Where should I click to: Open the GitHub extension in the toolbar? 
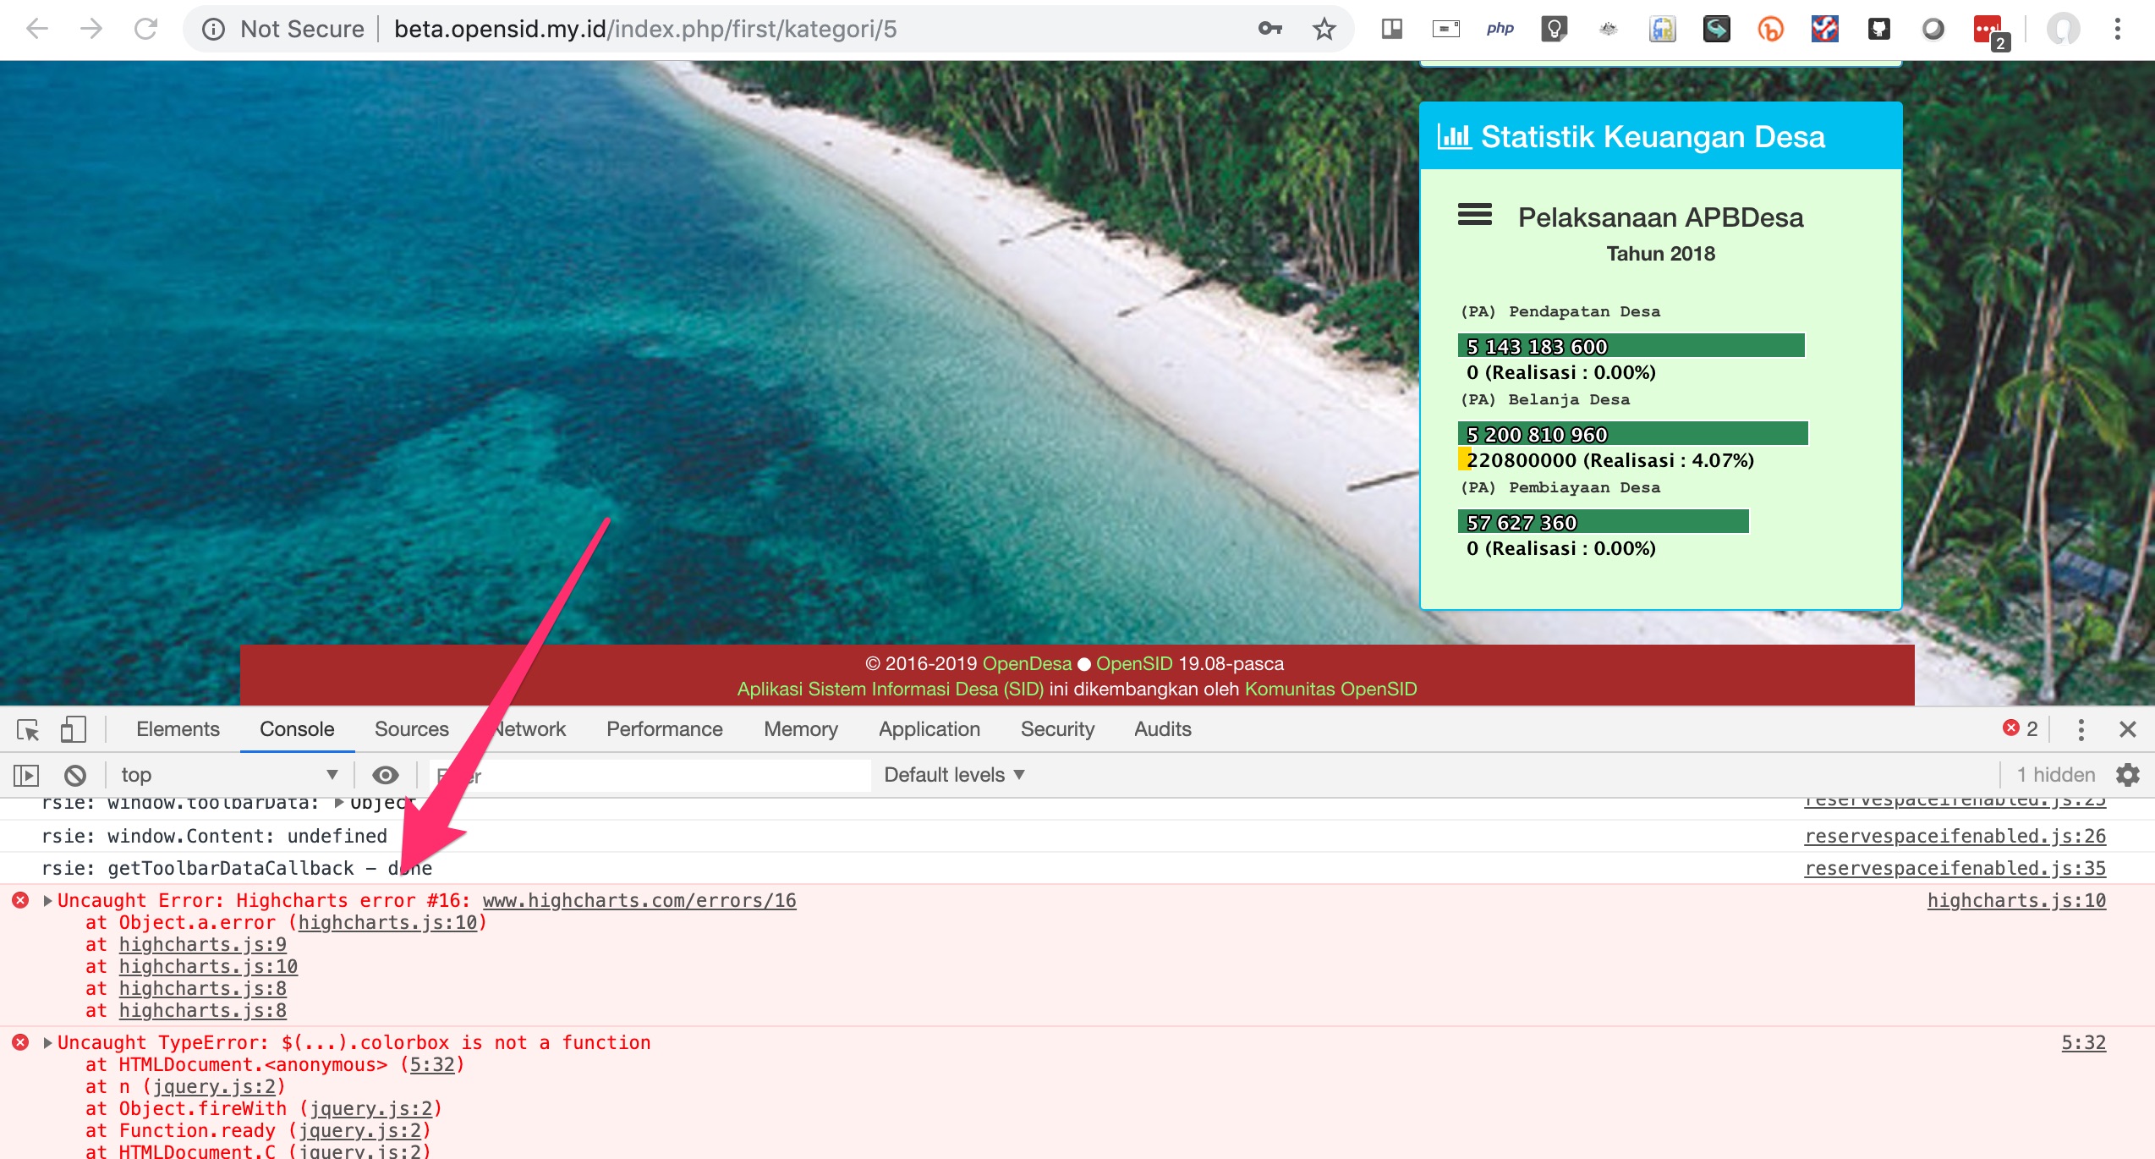click(x=1878, y=29)
